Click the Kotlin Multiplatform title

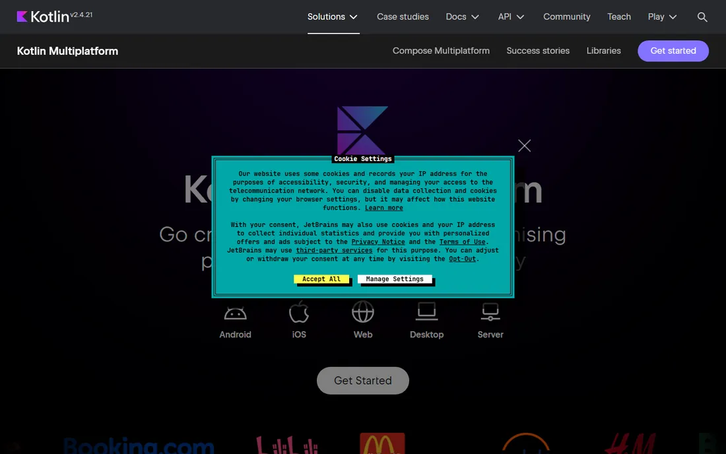point(67,51)
